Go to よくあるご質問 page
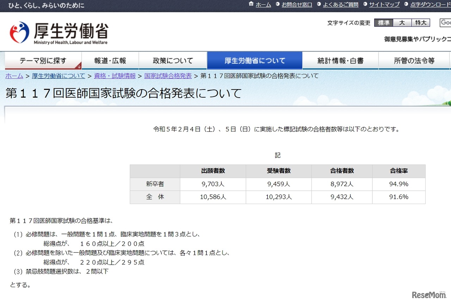This screenshot has width=451, height=303. 340,5
